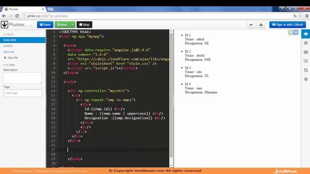
Task: Click the ng-controller "mycntrl" code line
Action: click(98, 91)
